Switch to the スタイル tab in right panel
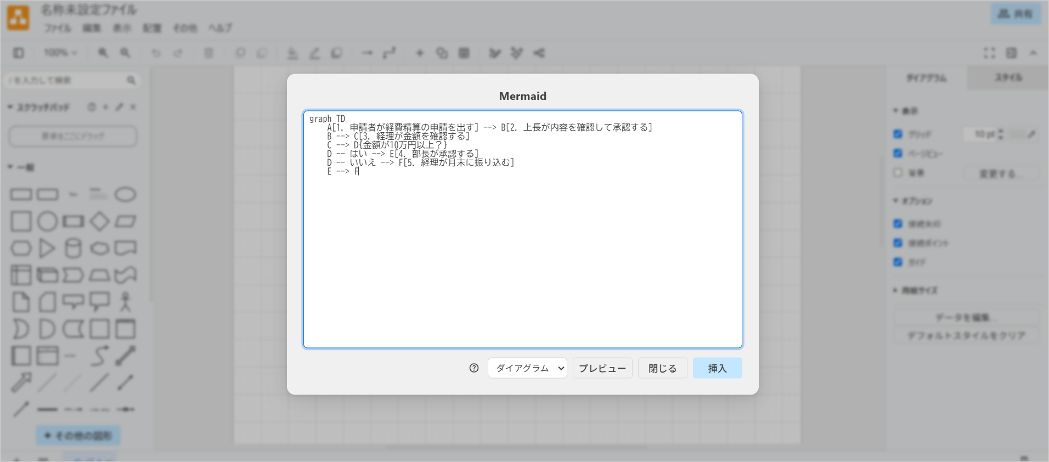This screenshot has height=462, width=1049. point(1008,78)
